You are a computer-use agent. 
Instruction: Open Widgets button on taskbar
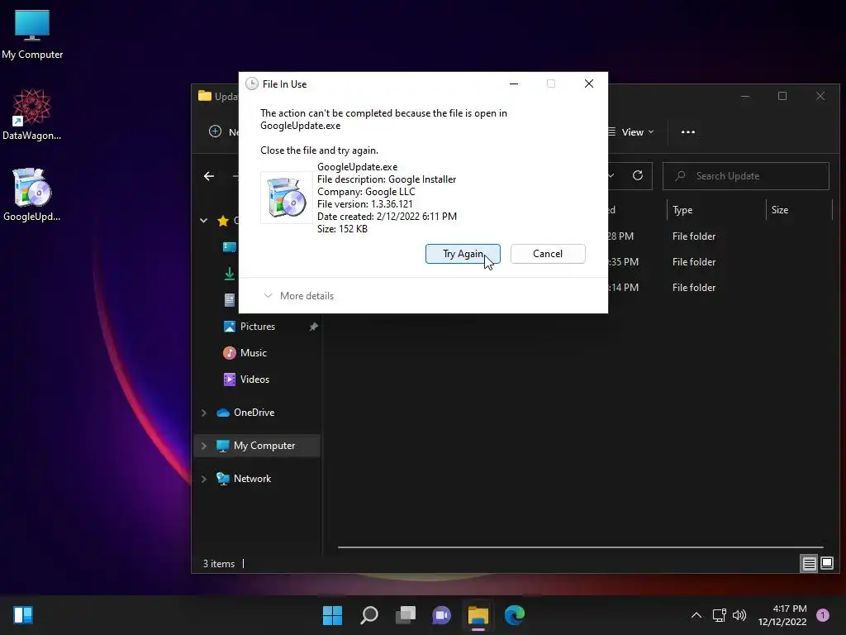coord(23,615)
